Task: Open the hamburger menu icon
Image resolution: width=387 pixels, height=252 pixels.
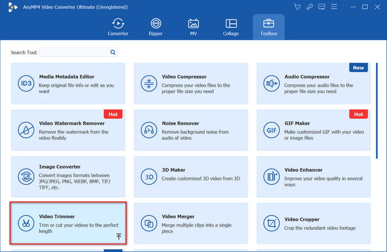Action: [334, 7]
